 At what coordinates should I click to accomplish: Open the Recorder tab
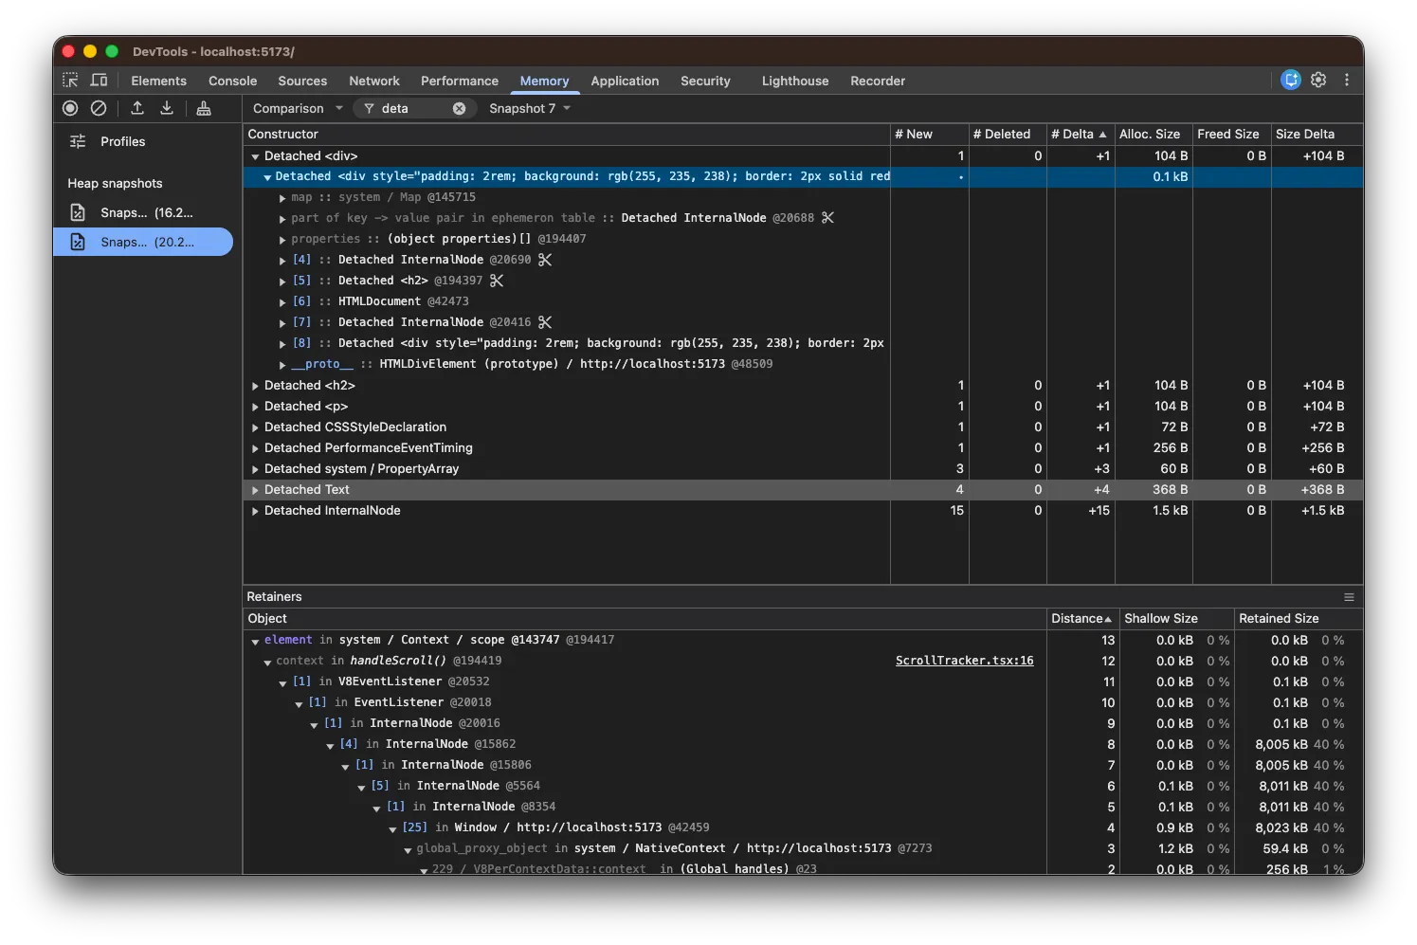(878, 81)
